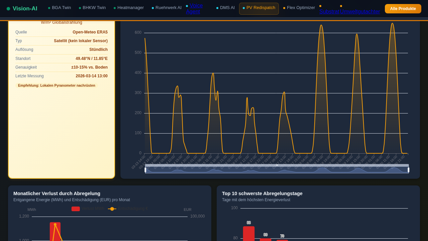Click the Vision-AI logo dot
The height and width of the screenshot is (241, 428).
(8, 9)
